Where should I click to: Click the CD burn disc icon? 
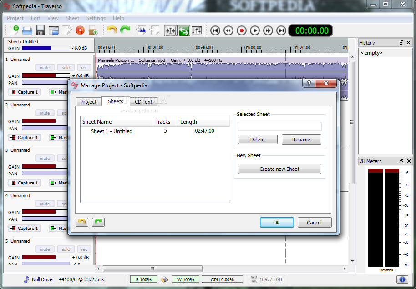tap(80, 30)
